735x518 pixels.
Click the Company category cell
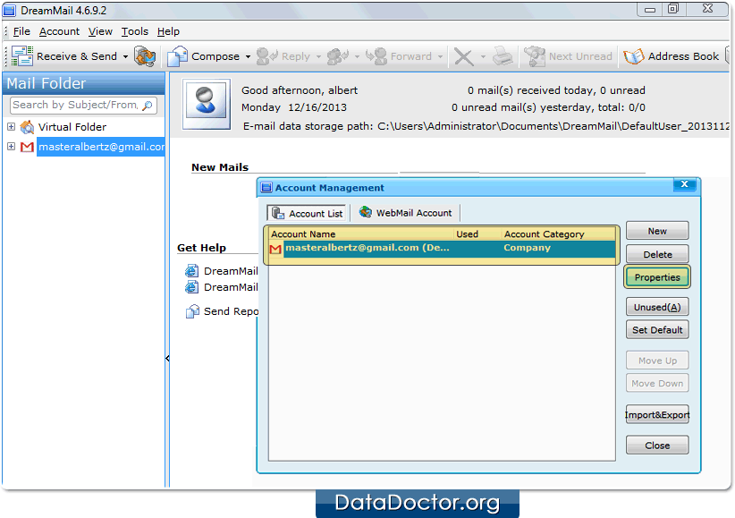tap(527, 248)
